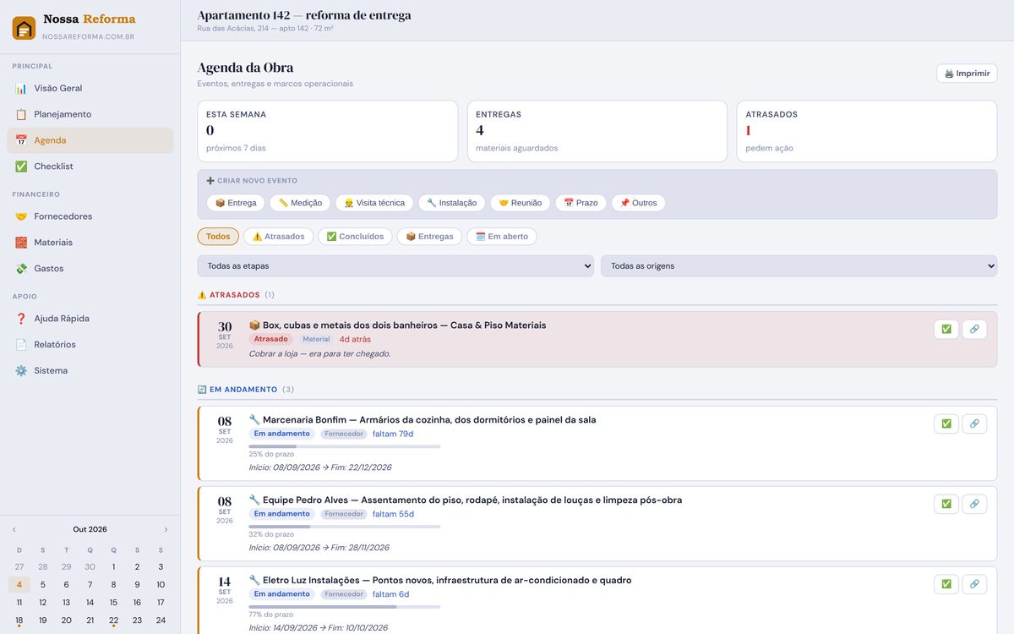Click Eletro Luz Instalações progress bar
The width and height of the screenshot is (1014, 634).
(345, 607)
